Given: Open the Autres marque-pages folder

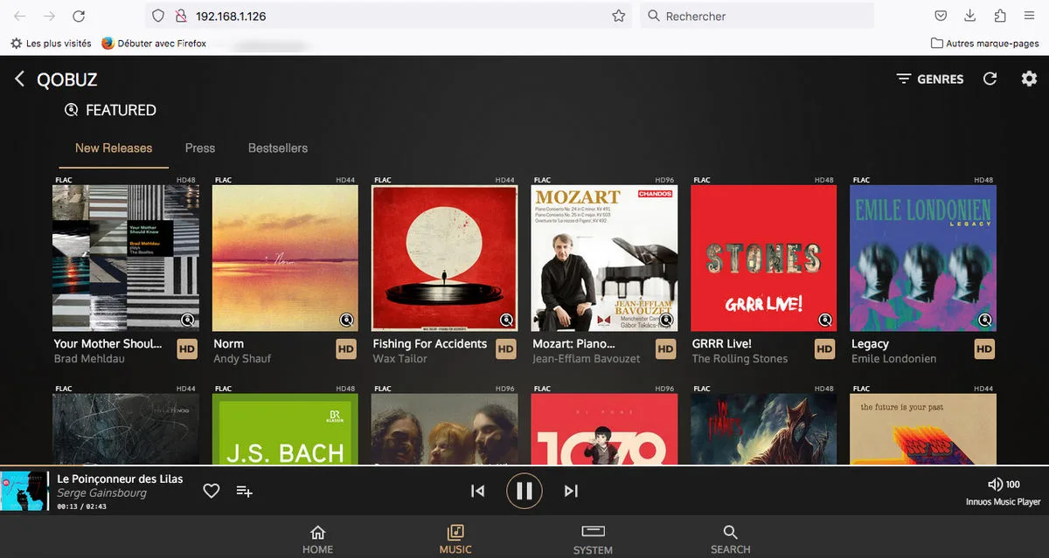Looking at the screenshot, I should pyautogui.click(x=985, y=43).
